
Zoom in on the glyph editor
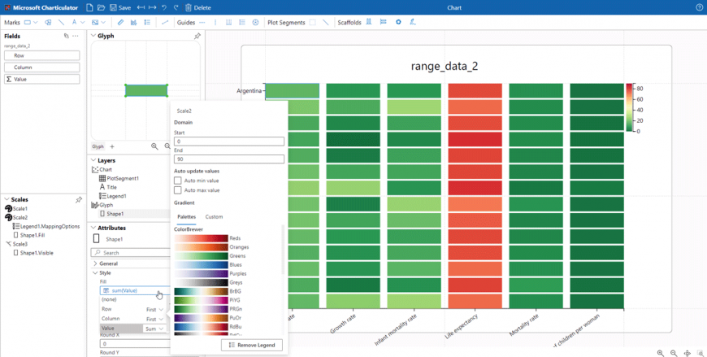154,146
